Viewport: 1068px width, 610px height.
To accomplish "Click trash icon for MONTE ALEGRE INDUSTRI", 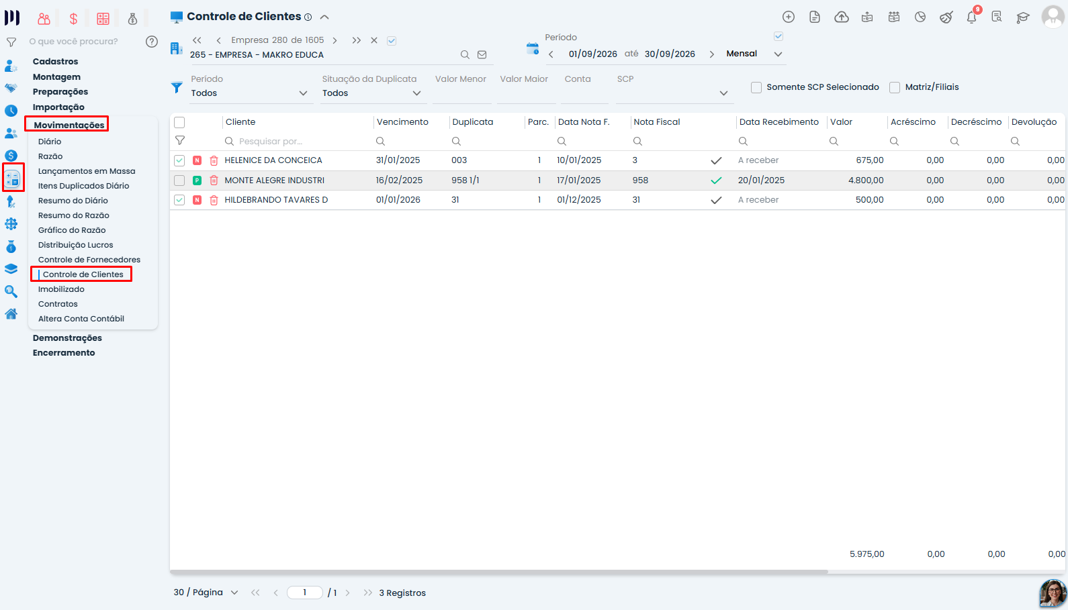I will click(x=214, y=181).
